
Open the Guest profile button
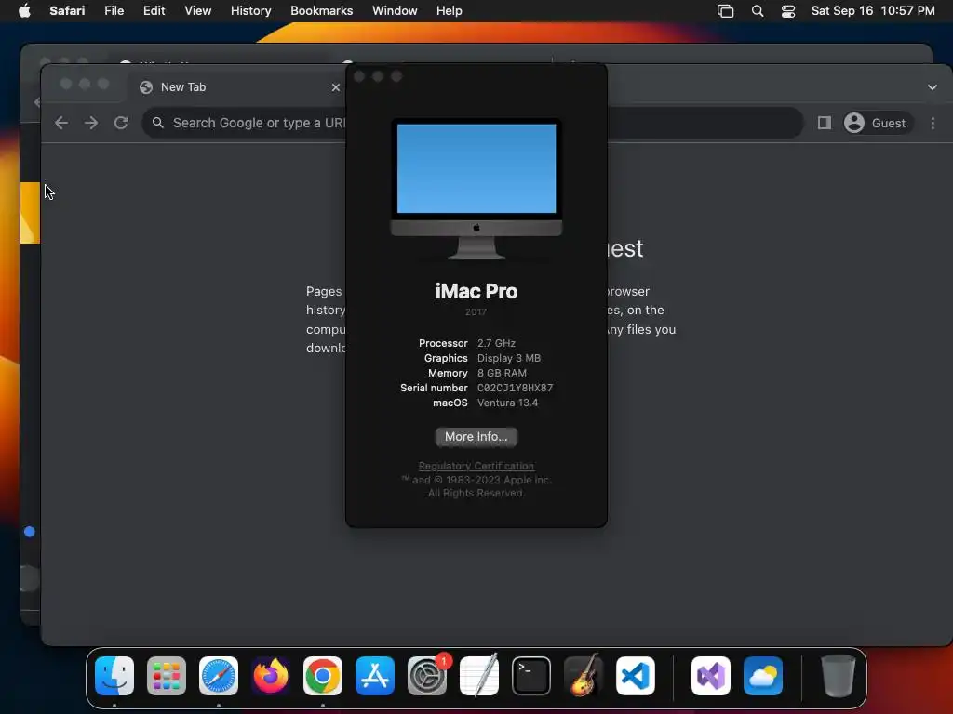point(877,124)
